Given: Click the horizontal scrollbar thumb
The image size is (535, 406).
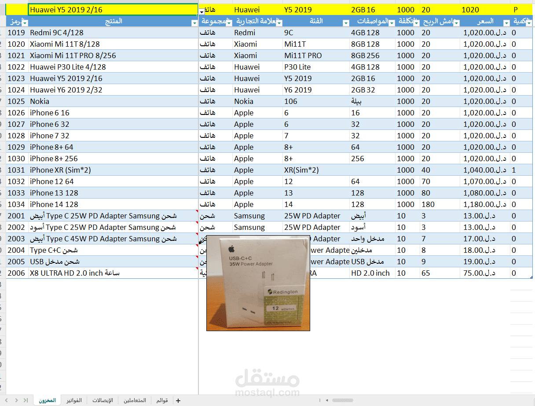Looking at the screenshot, I should pyautogui.click(x=342, y=400).
